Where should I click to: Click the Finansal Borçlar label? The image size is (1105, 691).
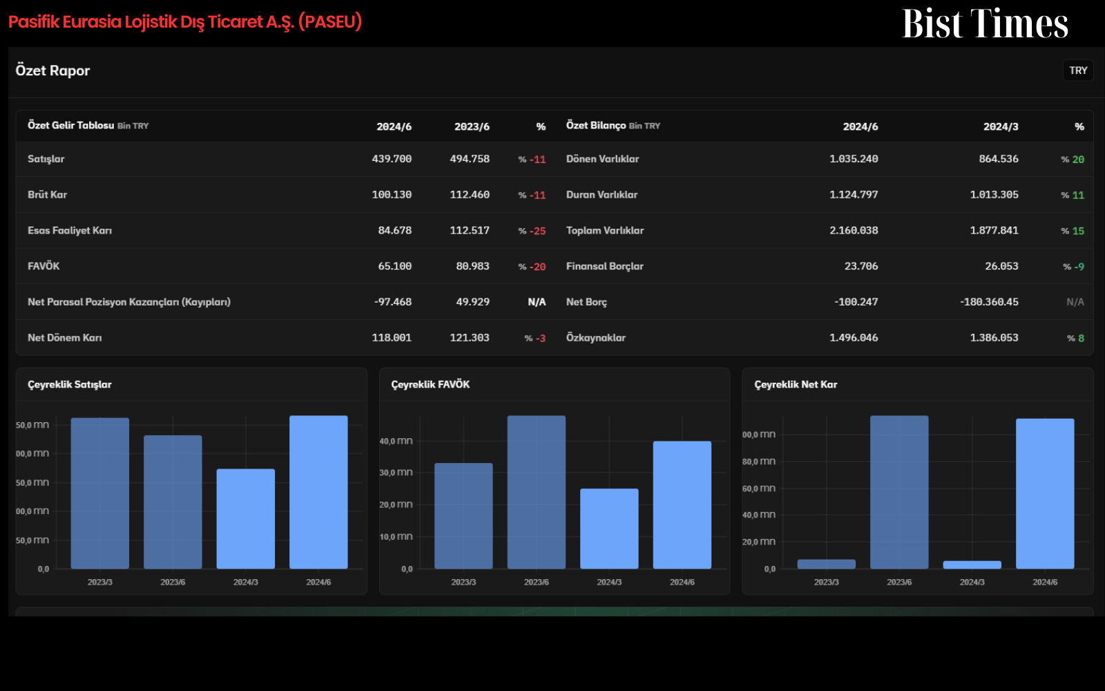[604, 266]
